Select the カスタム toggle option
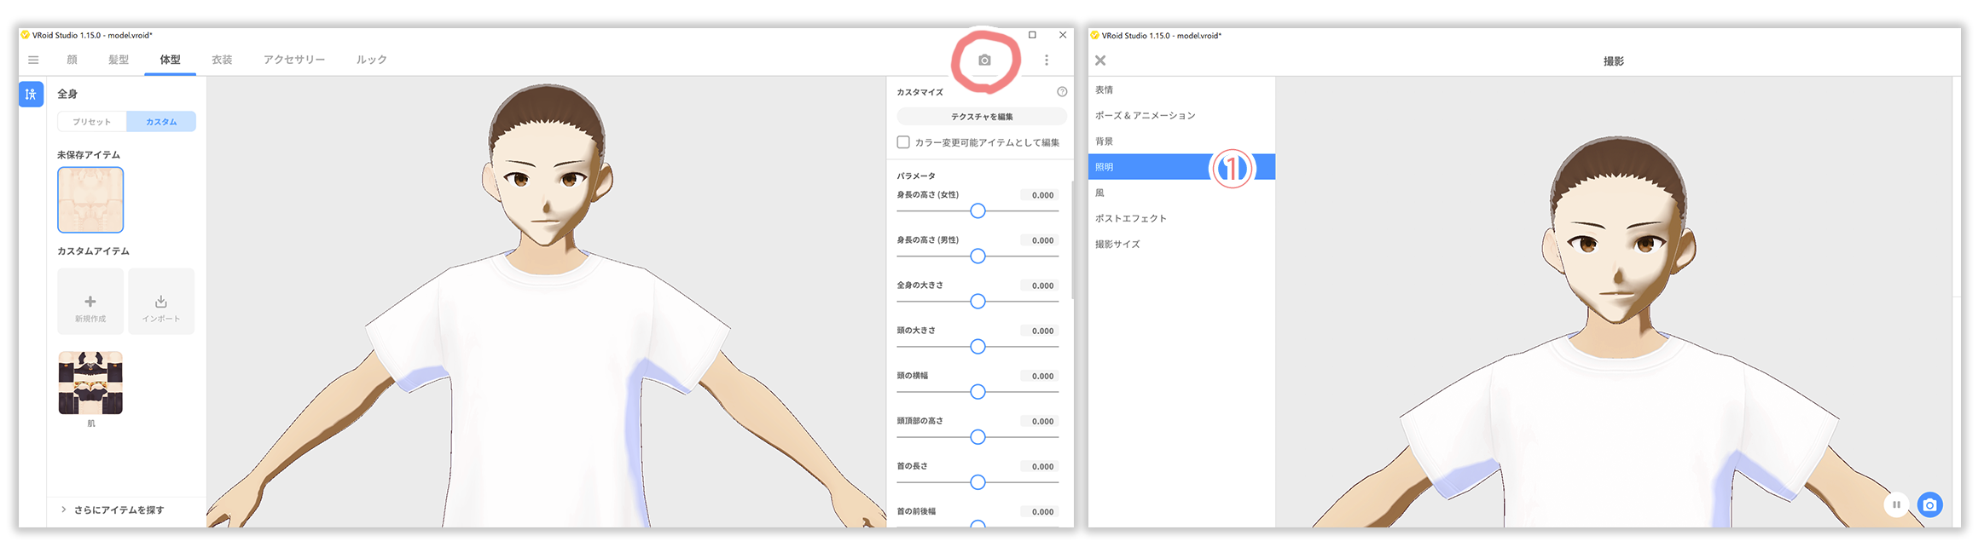This screenshot has height=553, width=1984. (161, 122)
